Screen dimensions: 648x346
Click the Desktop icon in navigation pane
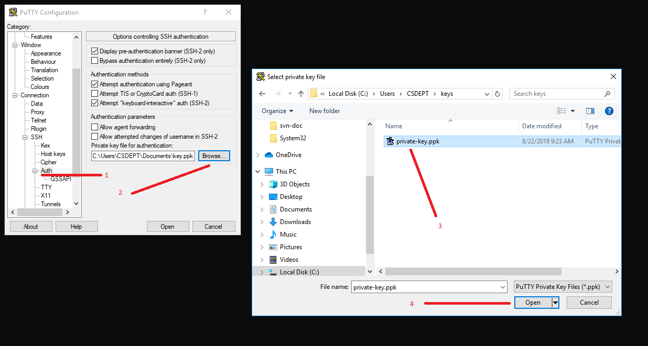[273, 197]
